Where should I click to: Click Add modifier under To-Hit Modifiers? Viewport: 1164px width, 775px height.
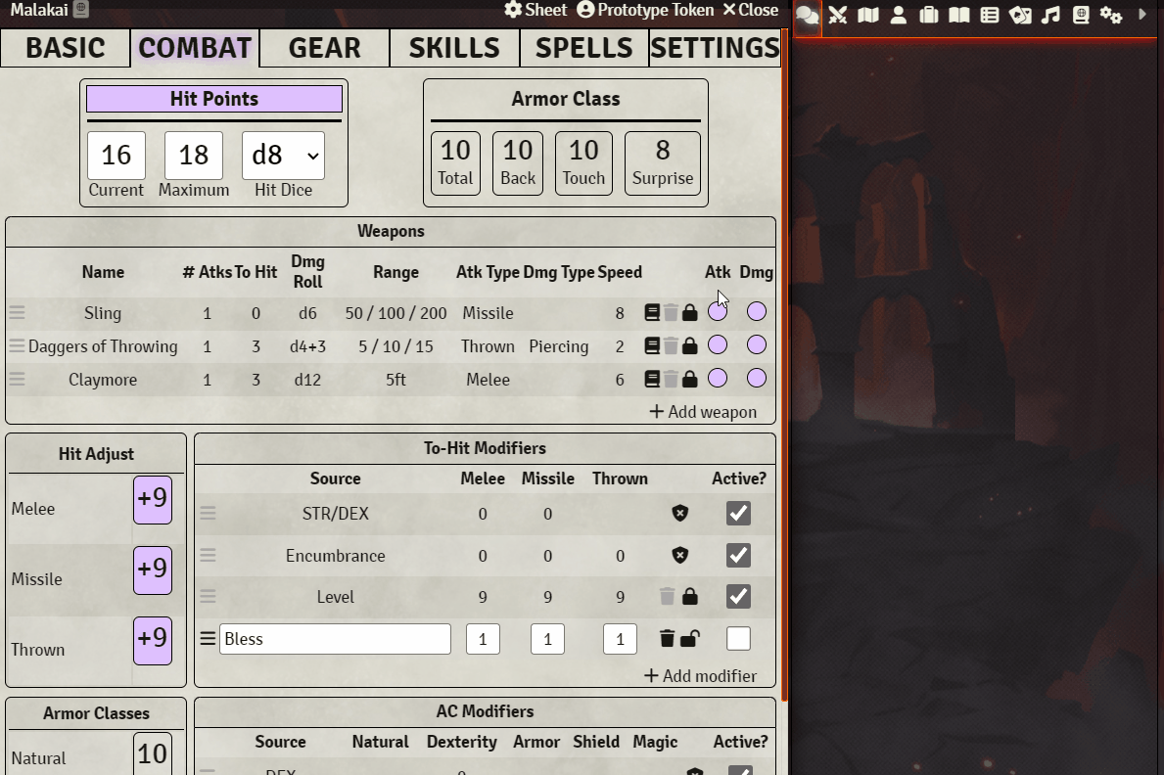(x=701, y=675)
